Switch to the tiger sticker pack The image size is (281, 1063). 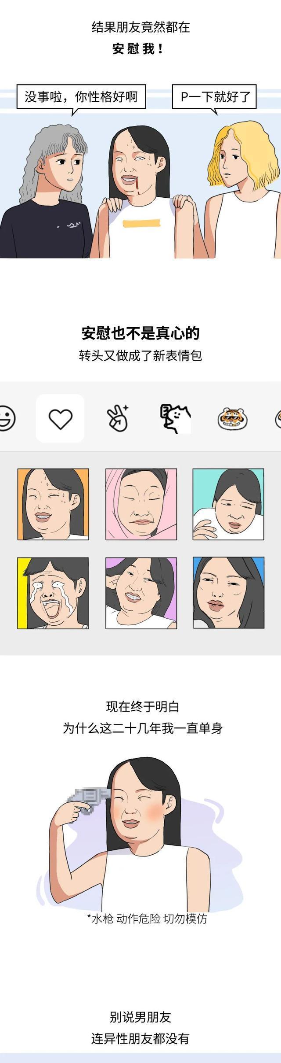[233, 419]
